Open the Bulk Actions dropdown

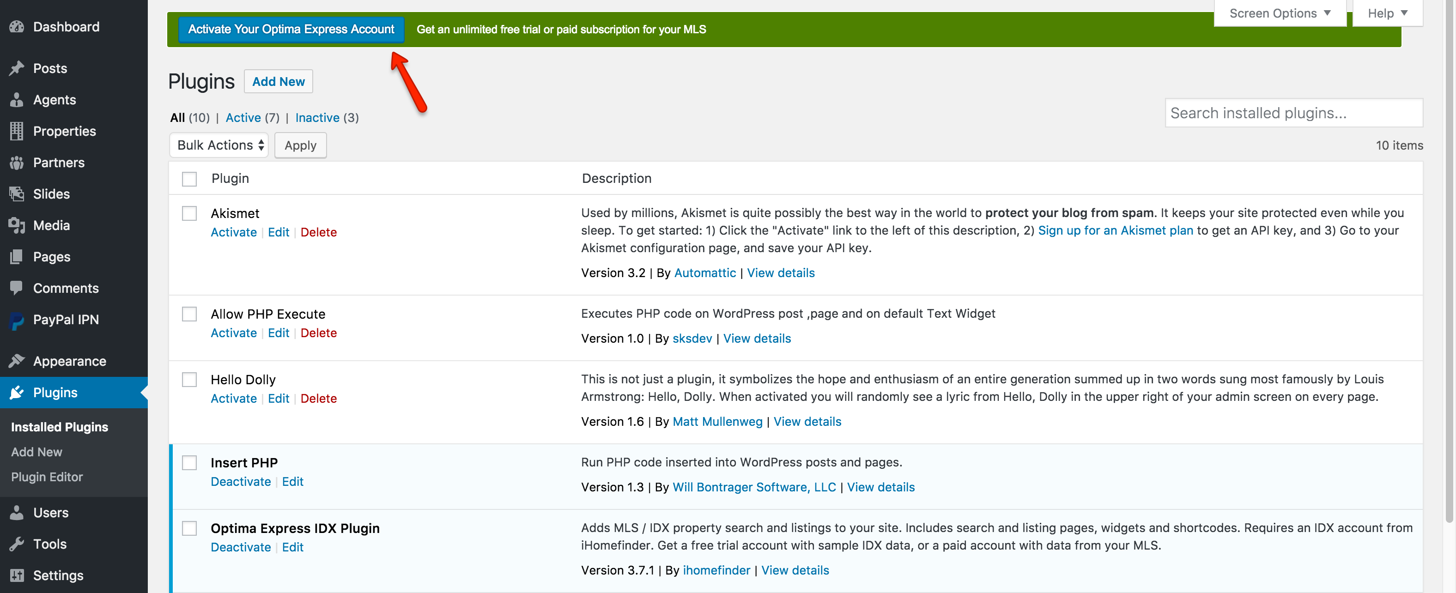pyautogui.click(x=219, y=145)
